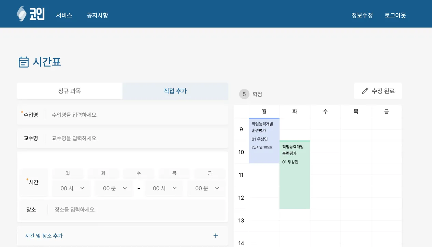This screenshot has height=247, width=432.
Task: Open the 서비스 menu
Action: click(64, 15)
